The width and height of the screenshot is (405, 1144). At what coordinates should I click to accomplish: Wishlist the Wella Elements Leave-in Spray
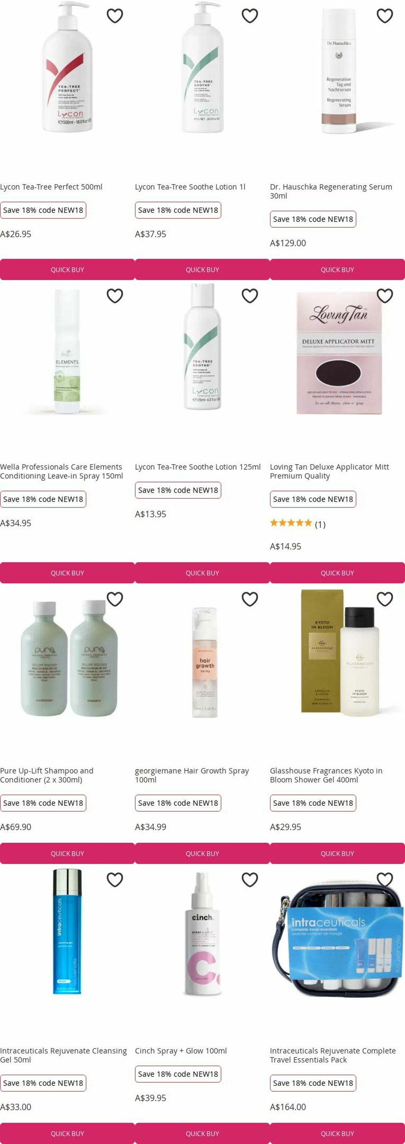pos(114,296)
